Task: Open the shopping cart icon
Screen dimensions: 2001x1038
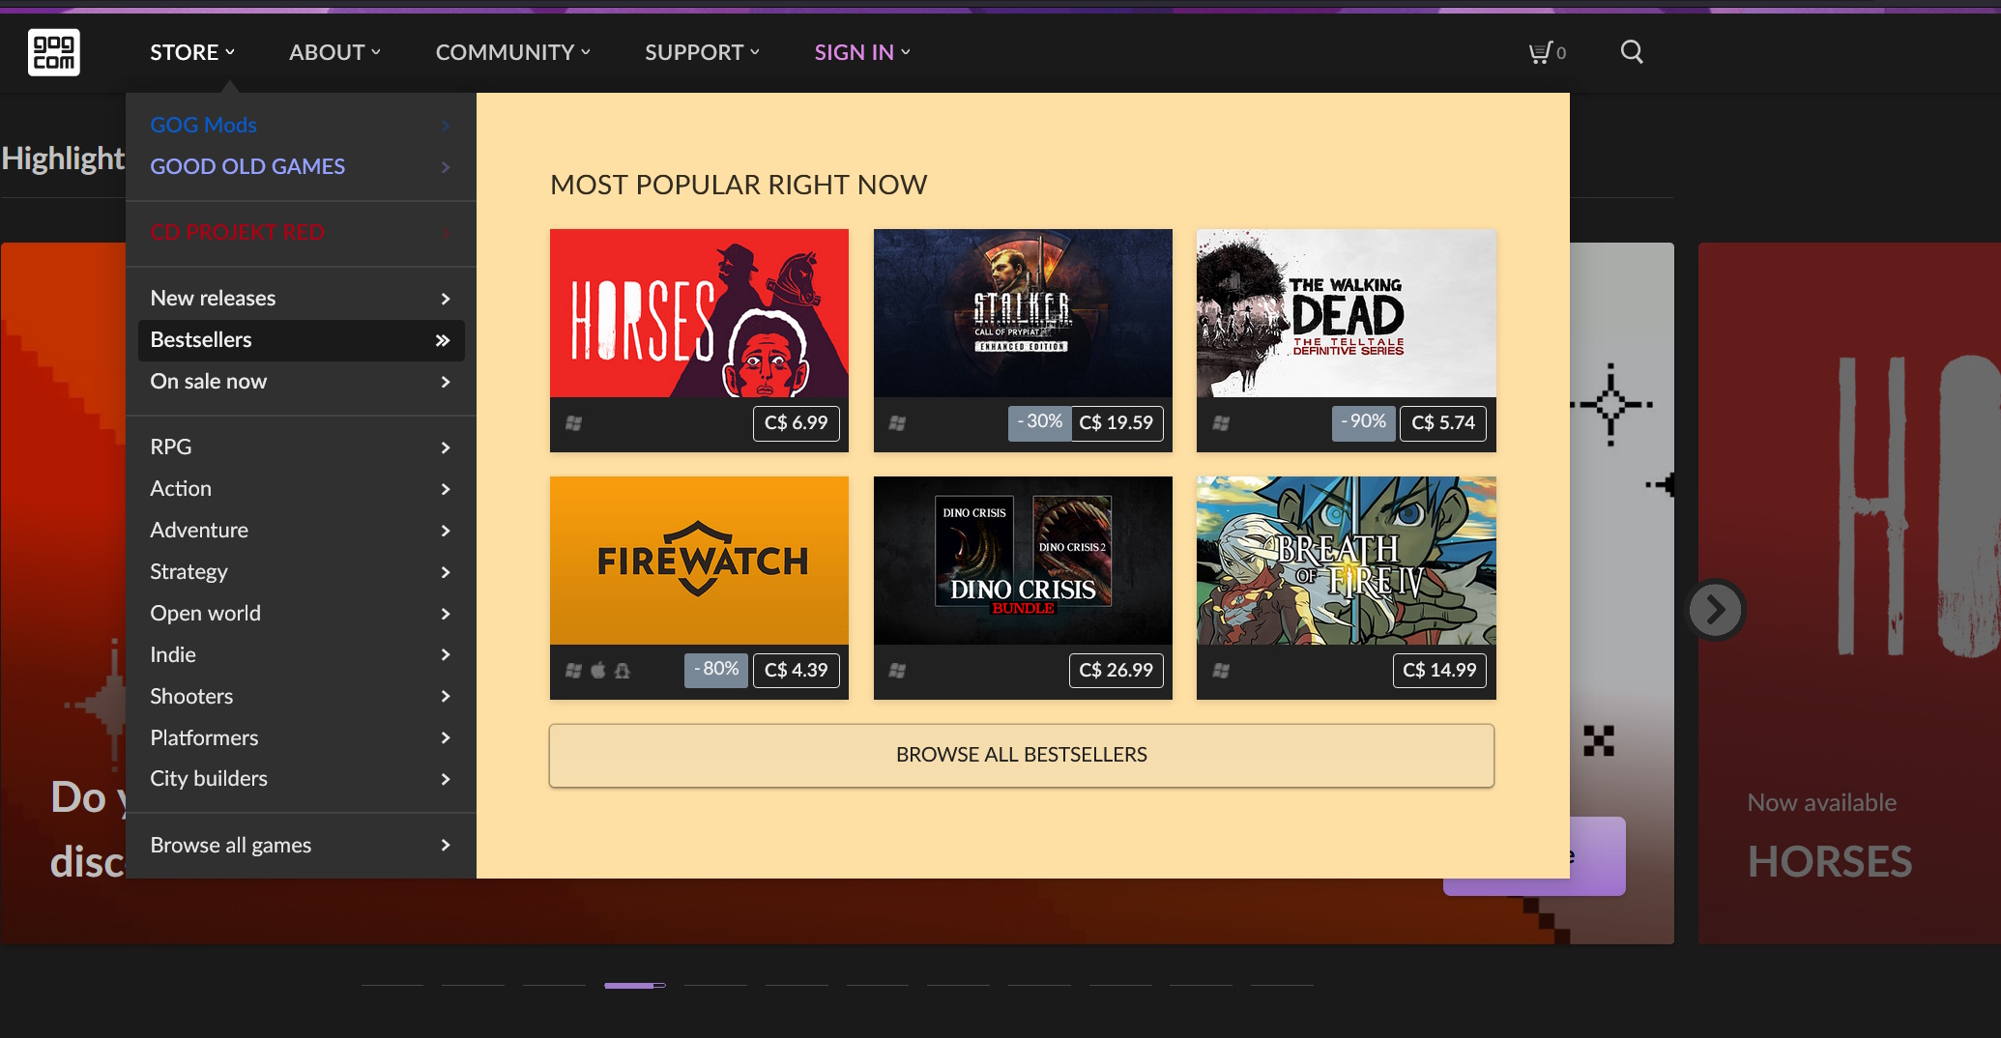Action: tap(1541, 52)
